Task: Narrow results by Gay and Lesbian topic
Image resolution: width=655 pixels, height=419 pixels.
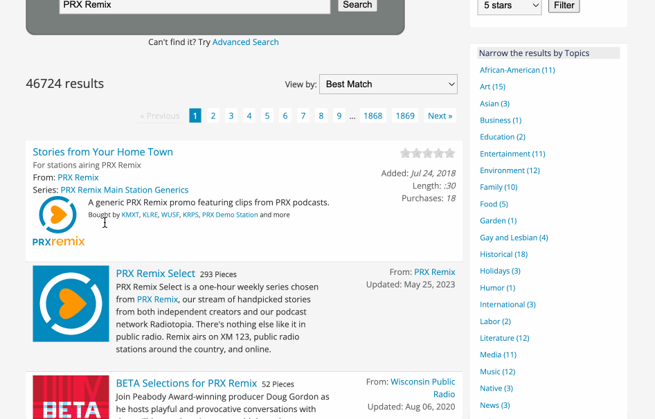Action: pyautogui.click(x=514, y=238)
